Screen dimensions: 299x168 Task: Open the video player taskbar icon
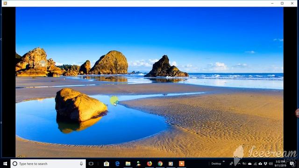171,164
